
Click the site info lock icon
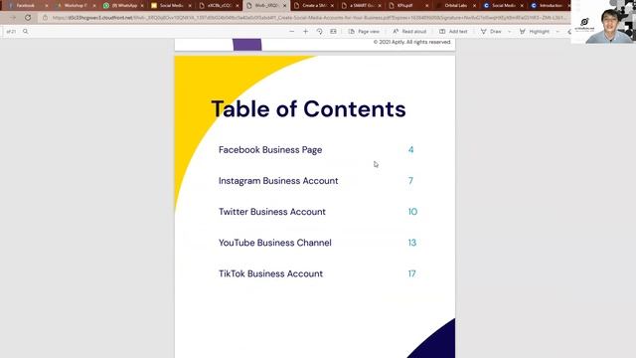(45, 18)
